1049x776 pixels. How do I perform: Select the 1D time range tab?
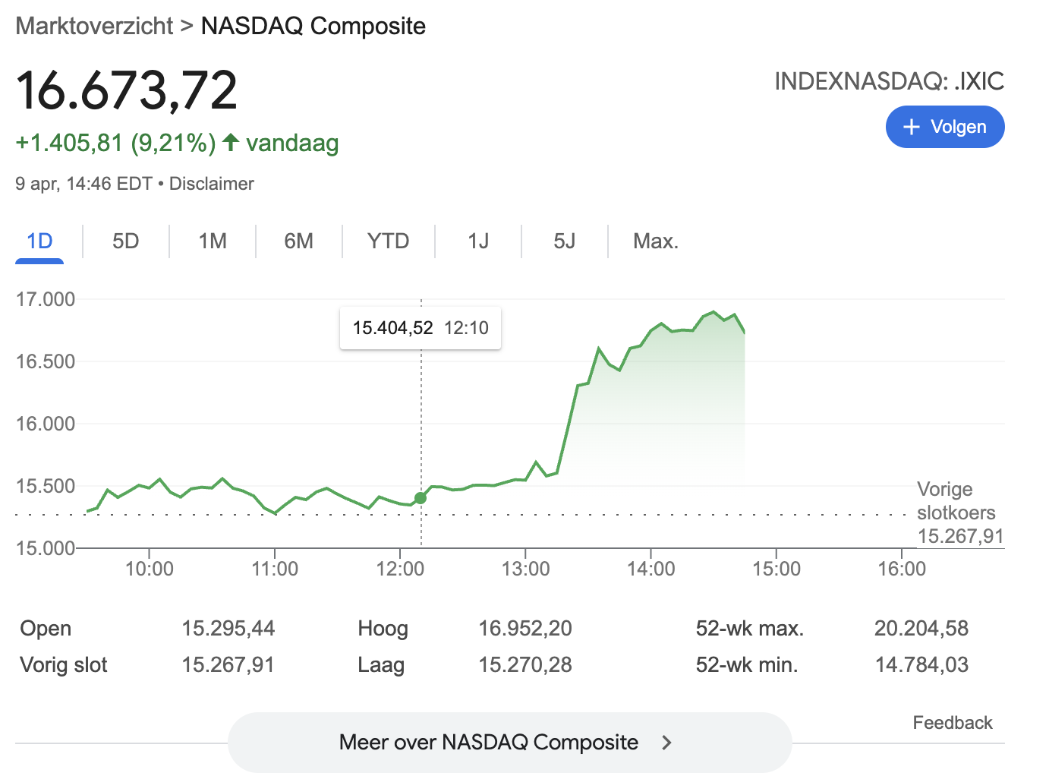(x=39, y=241)
